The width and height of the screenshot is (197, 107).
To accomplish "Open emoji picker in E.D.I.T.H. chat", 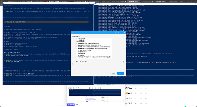I will coord(73,62).
